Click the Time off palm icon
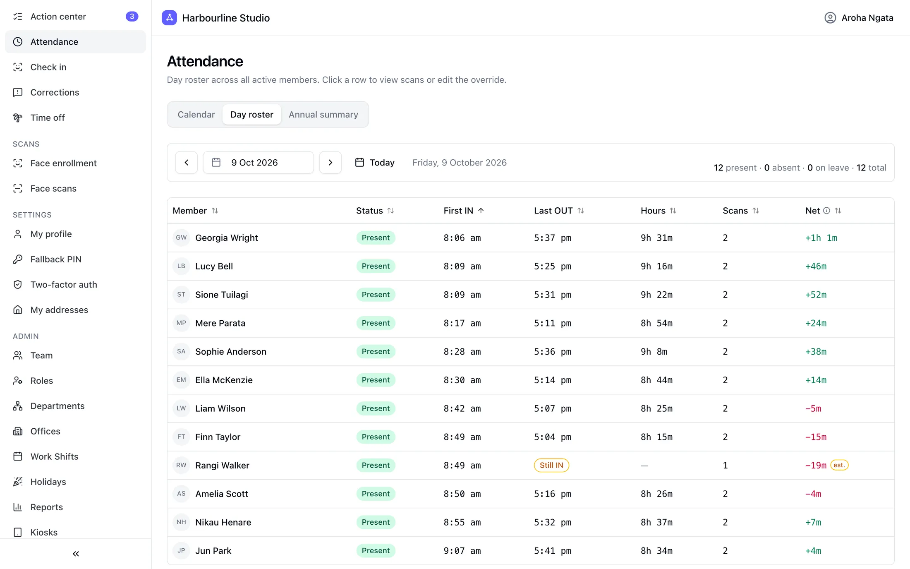The image size is (910, 569). pyautogui.click(x=18, y=118)
